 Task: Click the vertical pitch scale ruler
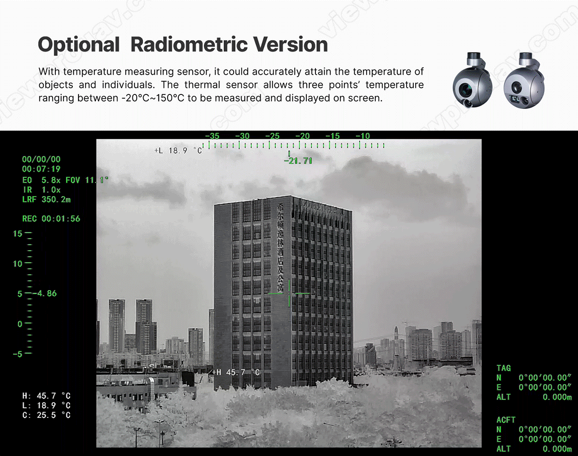28,293
